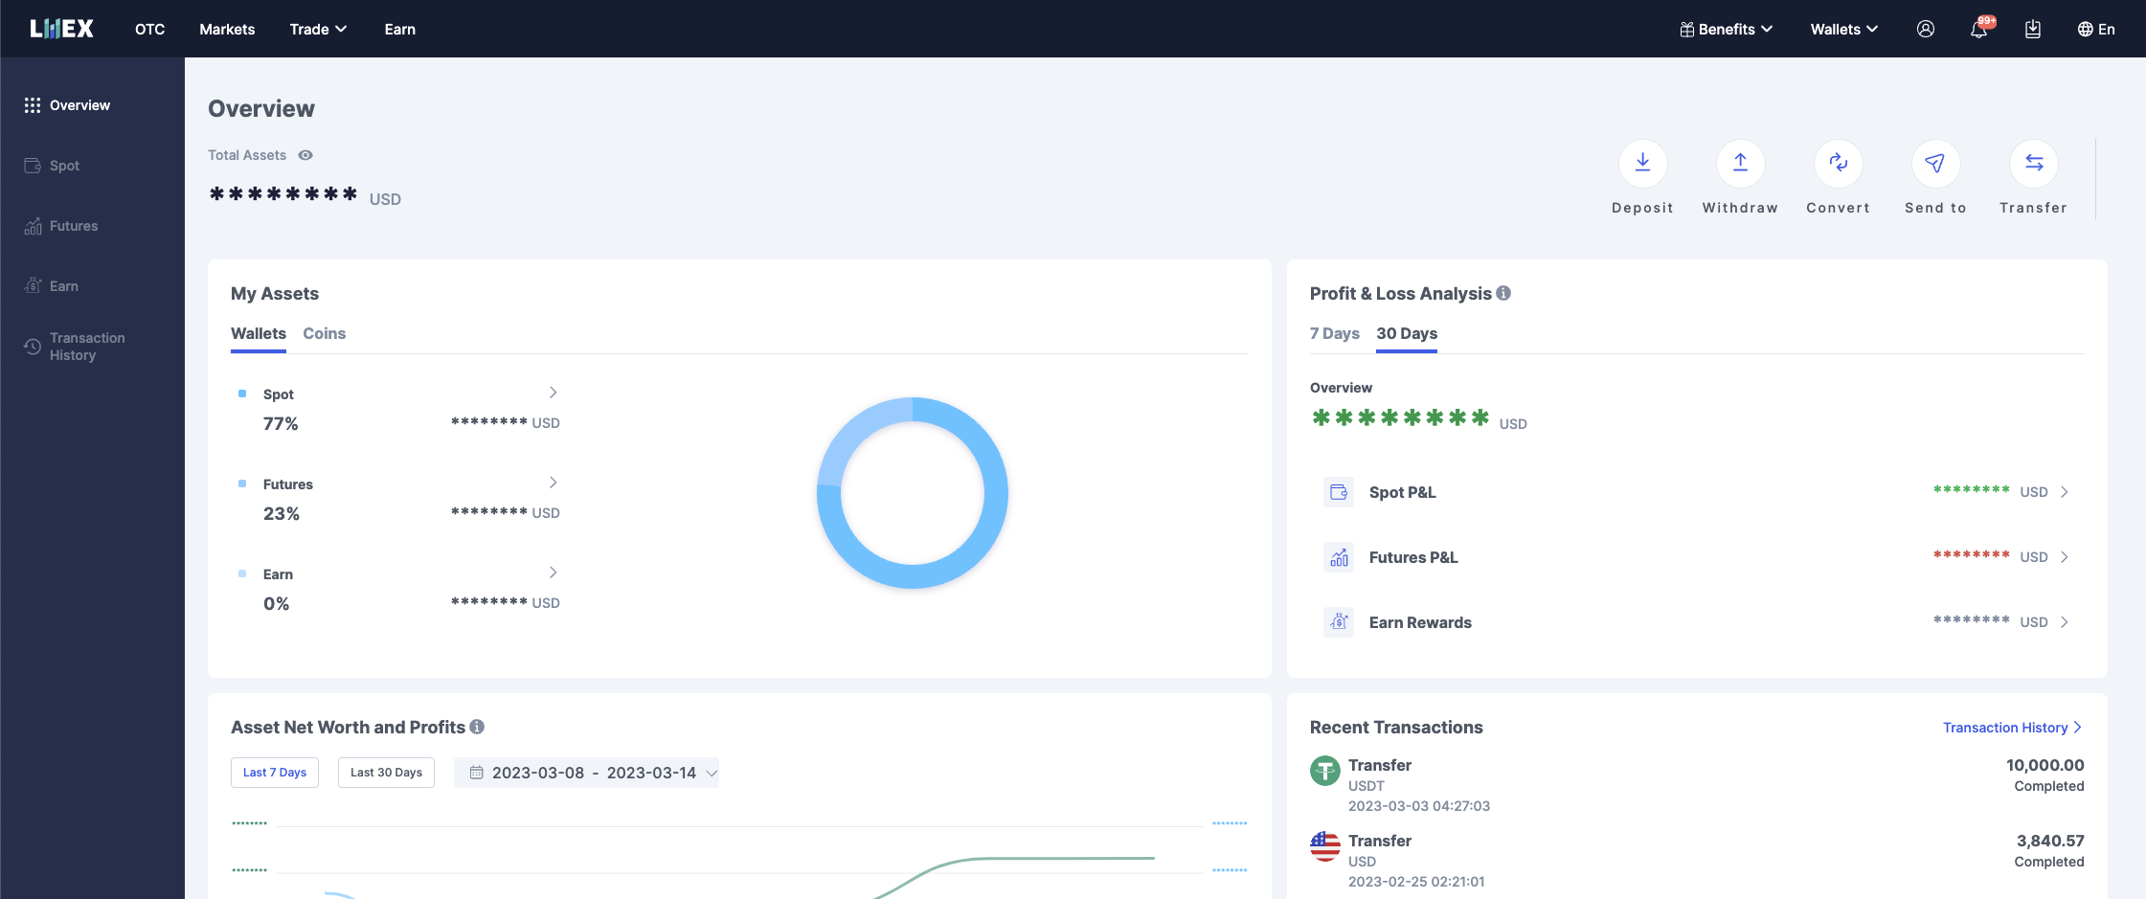Image resolution: width=2146 pixels, height=899 pixels.
Task: Click the date range field 2023-03-08 - 2023-03-14
Action: coord(586,773)
